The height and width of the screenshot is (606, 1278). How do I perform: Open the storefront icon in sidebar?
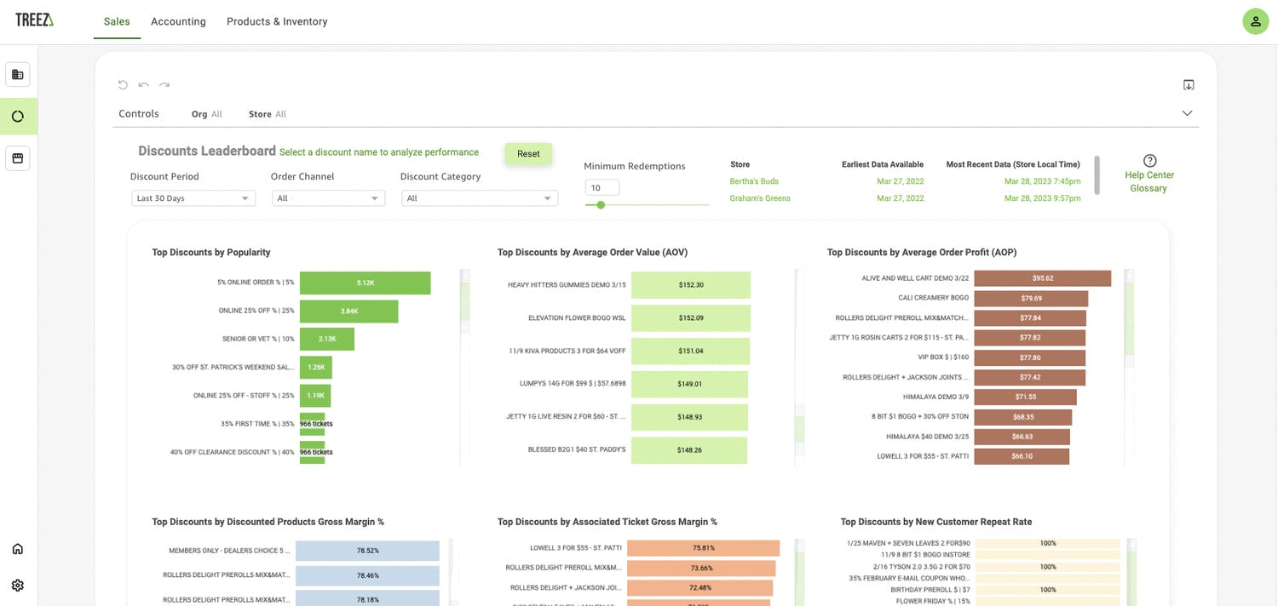(18, 158)
